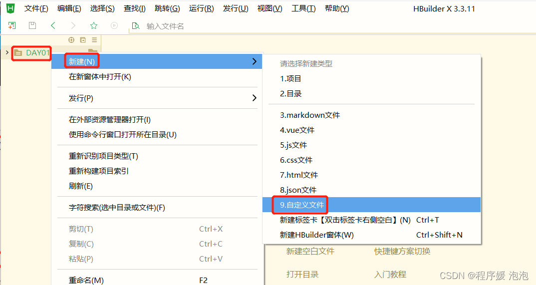Choose 在新窗体中打开(K)
The height and width of the screenshot is (285, 536).
(x=157, y=77)
